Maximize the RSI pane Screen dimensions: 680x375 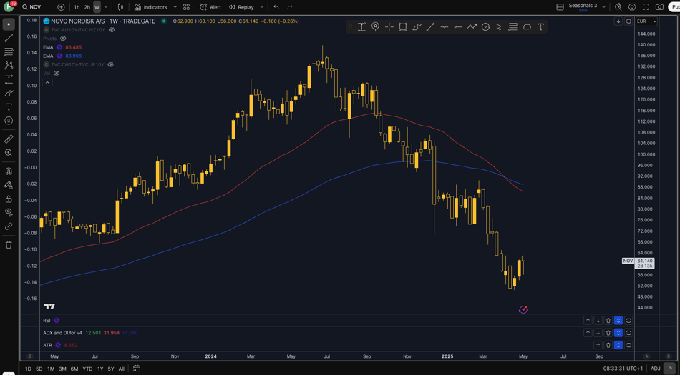628,321
